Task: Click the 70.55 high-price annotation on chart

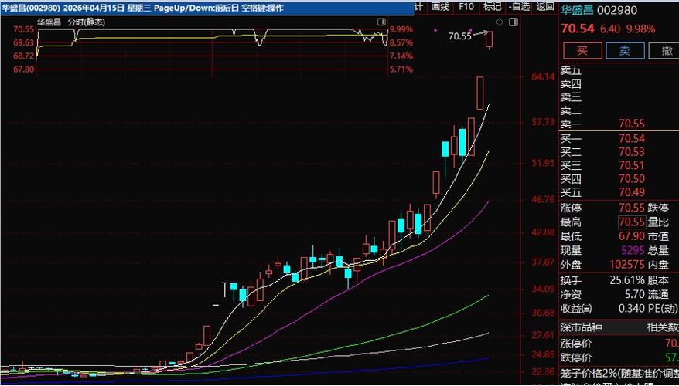Action: click(460, 36)
